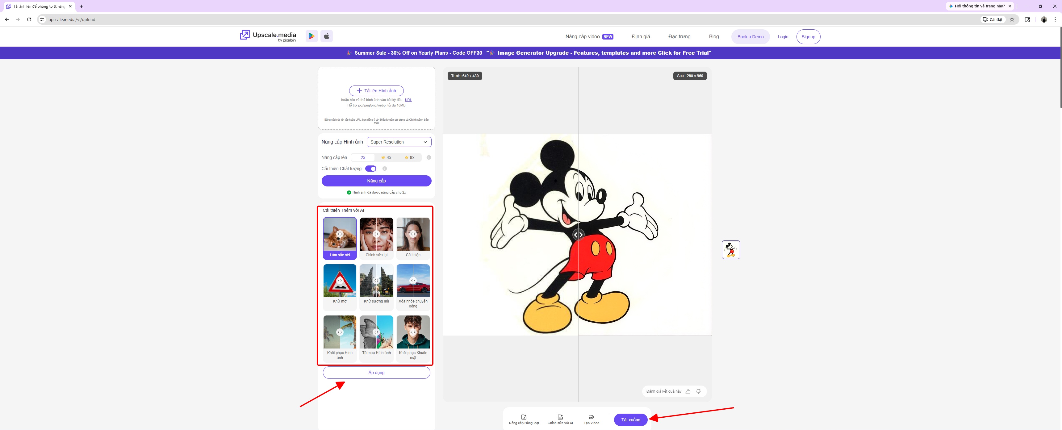The image size is (1062, 430).
Task: Click the Tạo Video tool
Action: (x=592, y=419)
